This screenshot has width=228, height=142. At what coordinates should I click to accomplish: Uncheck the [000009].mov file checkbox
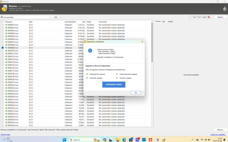(2, 48)
